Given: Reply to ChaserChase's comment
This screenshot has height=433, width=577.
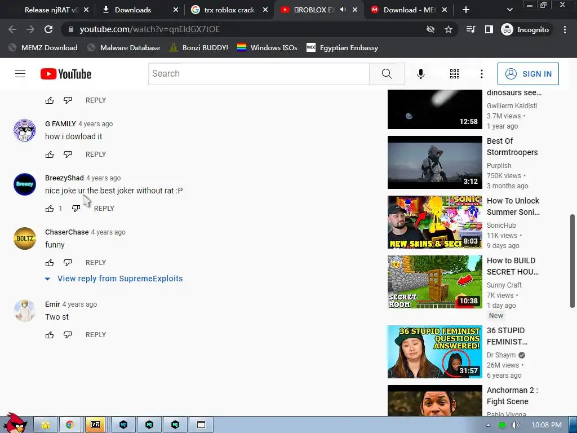Looking at the screenshot, I should pos(96,263).
